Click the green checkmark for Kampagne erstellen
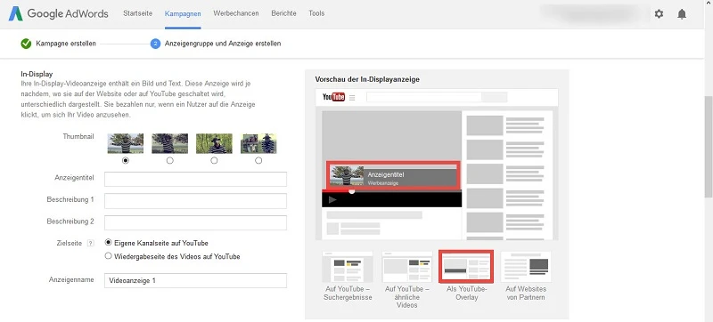Viewport: 713px width, 322px height. pyautogui.click(x=26, y=44)
